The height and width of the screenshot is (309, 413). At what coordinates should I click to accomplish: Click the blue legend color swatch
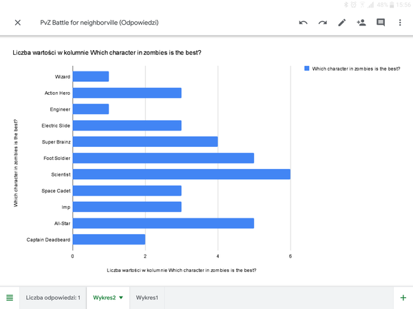click(x=306, y=69)
